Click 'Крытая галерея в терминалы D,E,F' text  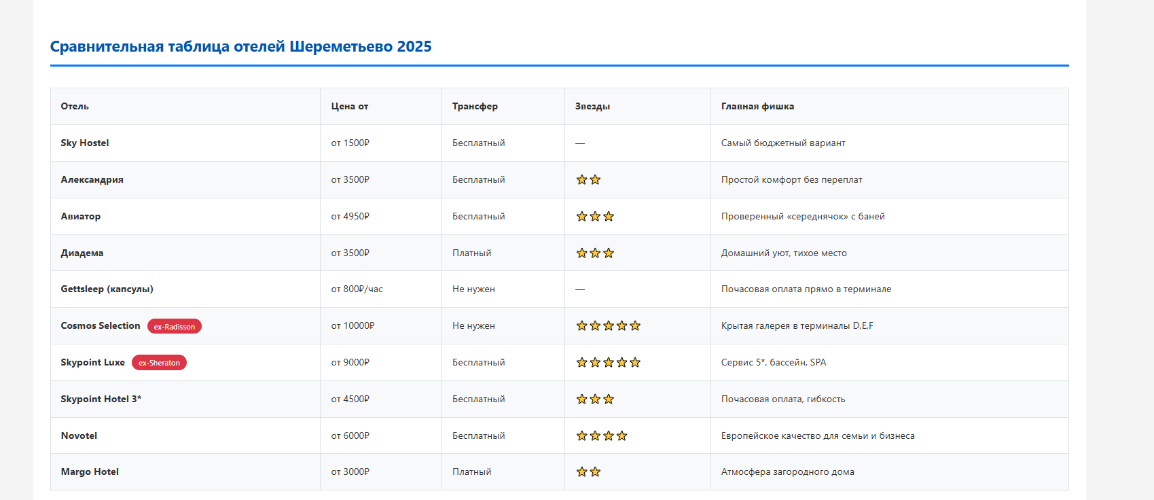point(797,325)
